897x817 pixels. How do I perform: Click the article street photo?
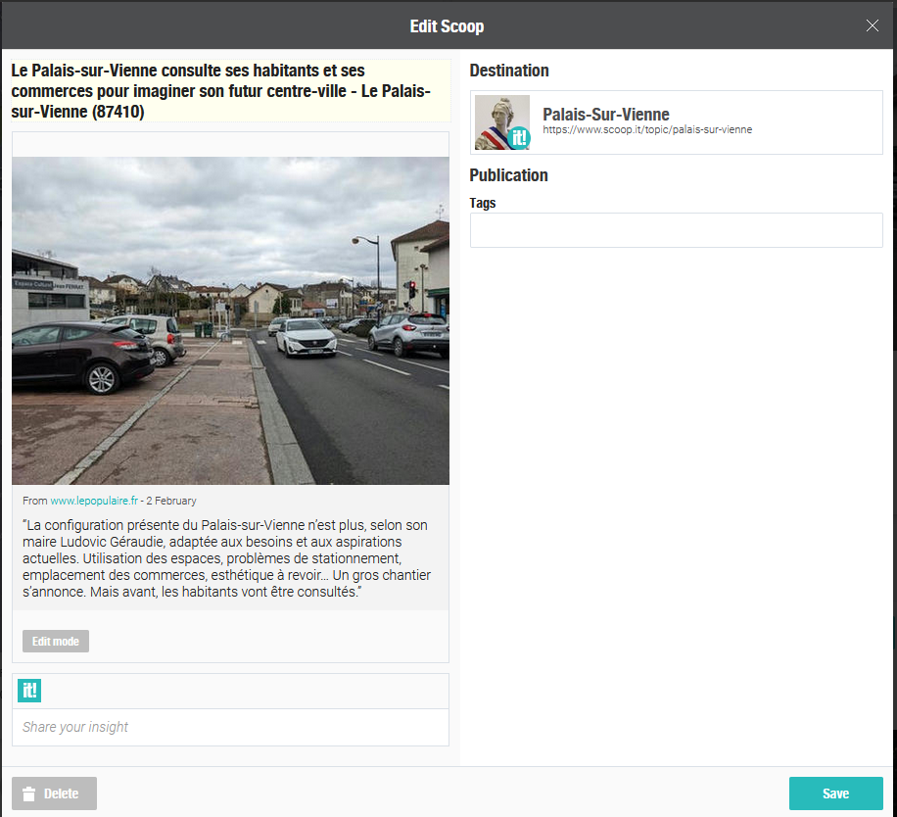(230, 320)
